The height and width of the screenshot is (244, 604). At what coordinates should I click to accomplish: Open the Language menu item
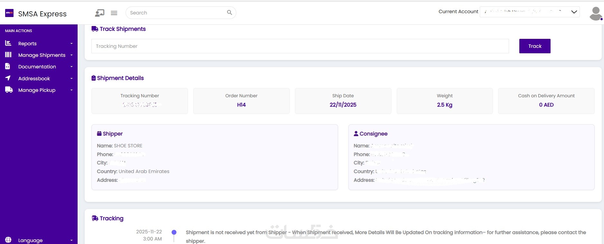coord(39,240)
